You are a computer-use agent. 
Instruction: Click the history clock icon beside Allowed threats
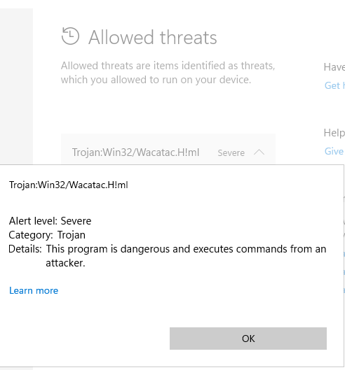click(70, 36)
